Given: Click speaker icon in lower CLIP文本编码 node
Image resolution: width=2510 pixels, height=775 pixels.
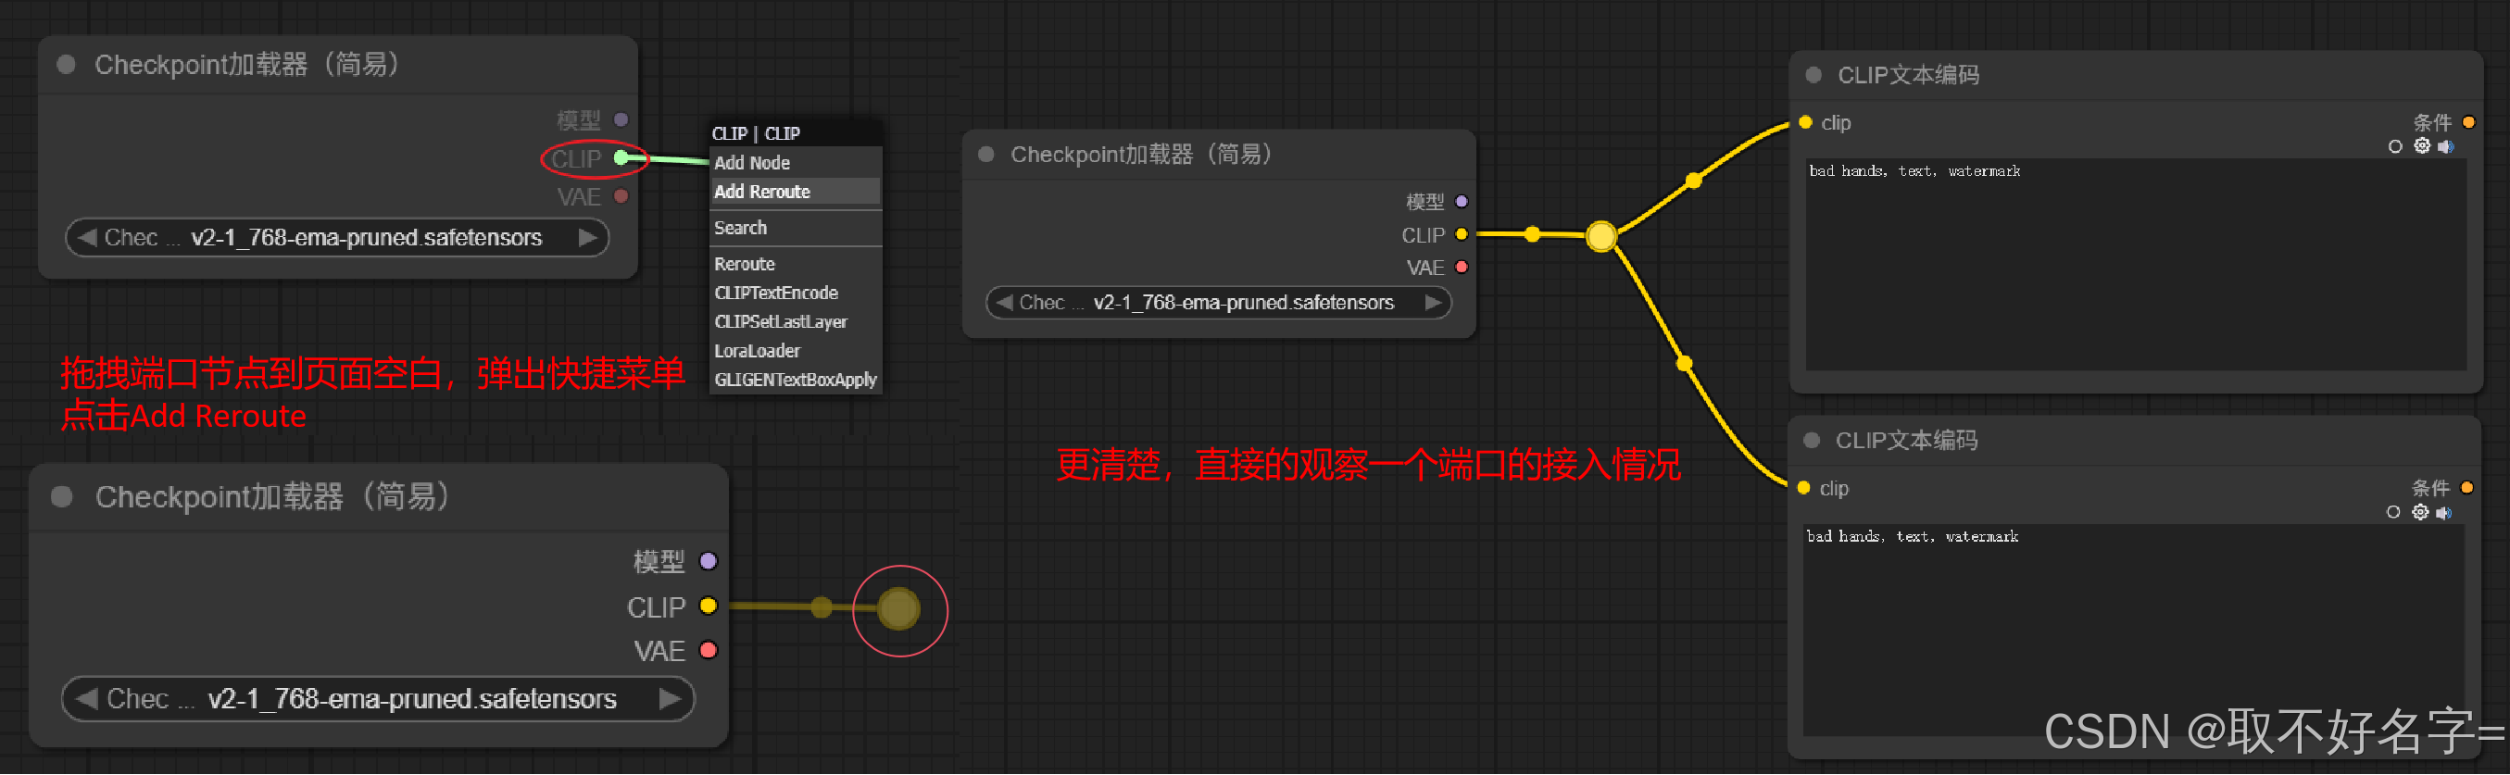Looking at the screenshot, I should pyautogui.click(x=2442, y=513).
